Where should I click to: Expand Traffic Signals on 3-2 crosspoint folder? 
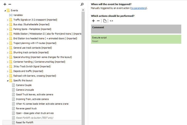coord(8,20)
